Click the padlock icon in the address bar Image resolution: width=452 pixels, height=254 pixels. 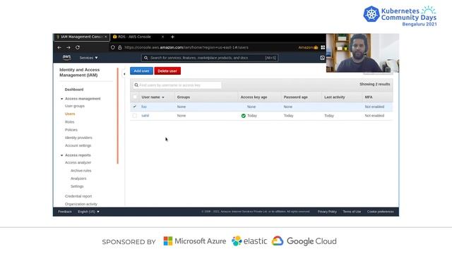point(120,47)
